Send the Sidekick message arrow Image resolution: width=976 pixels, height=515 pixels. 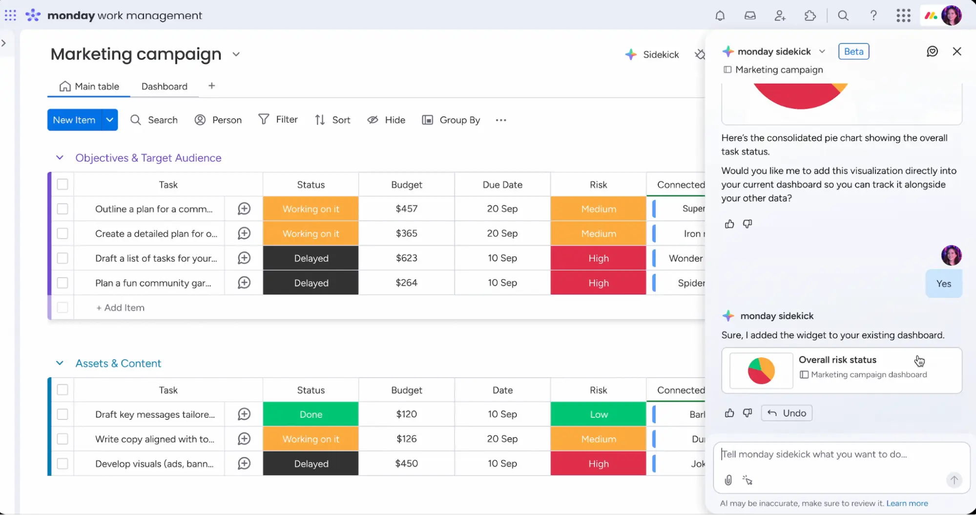(x=954, y=480)
